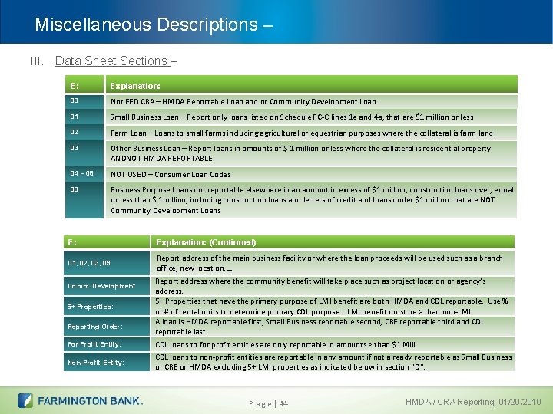This screenshot has height=414, width=553.
Task: Click '5+ Properties that have the primary purpose' text
Action: click(332, 306)
